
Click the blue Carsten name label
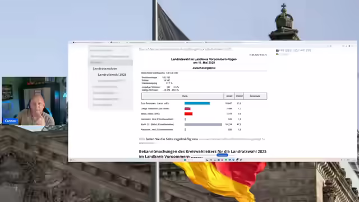coord(10,121)
